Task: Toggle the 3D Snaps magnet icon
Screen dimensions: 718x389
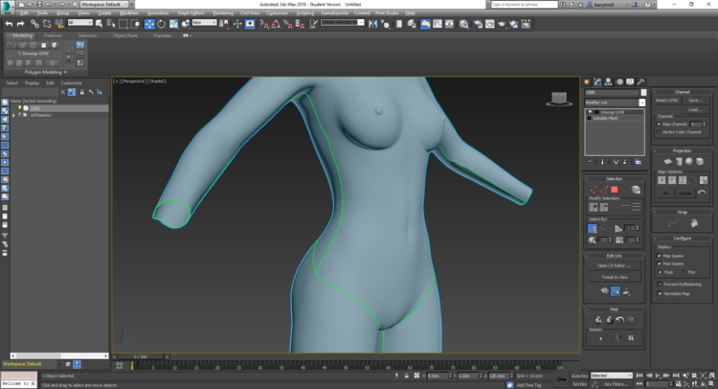Action: tap(264, 24)
